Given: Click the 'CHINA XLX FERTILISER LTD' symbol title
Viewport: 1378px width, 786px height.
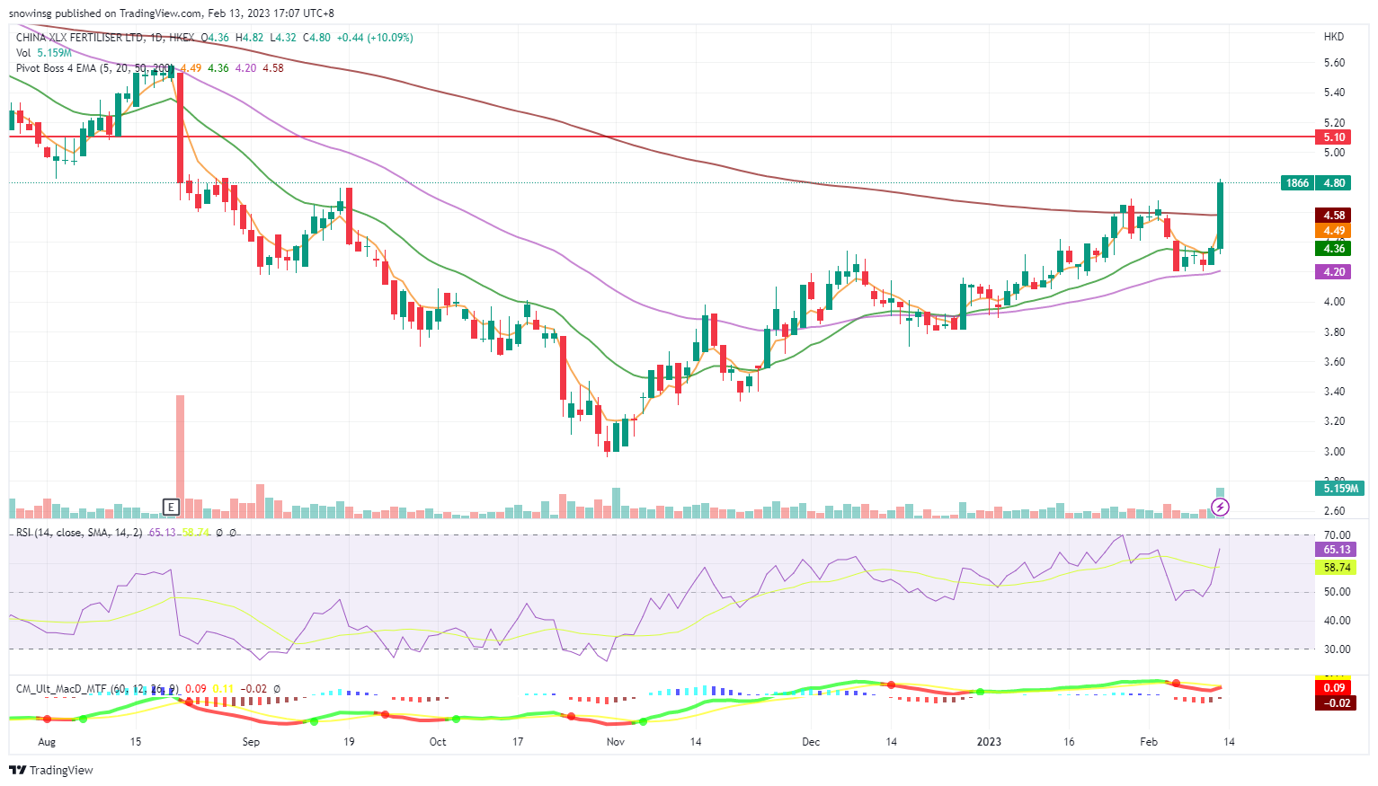Looking at the screenshot, I should tap(80, 38).
